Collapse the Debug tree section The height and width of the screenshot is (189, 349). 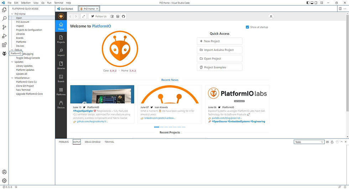(12, 50)
